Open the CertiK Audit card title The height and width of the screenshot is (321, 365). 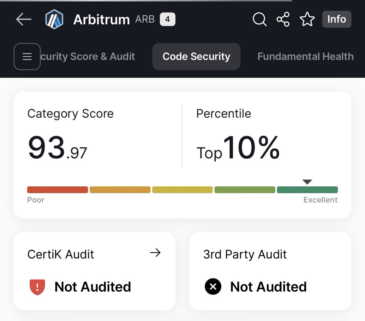(x=61, y=254)
